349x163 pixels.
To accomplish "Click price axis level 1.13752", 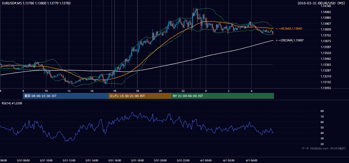I will (326, 35).
